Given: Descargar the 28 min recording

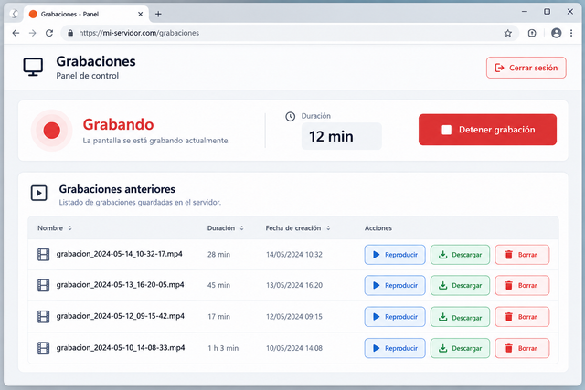Looking at the screenshot, I should (x=460, y=255).
